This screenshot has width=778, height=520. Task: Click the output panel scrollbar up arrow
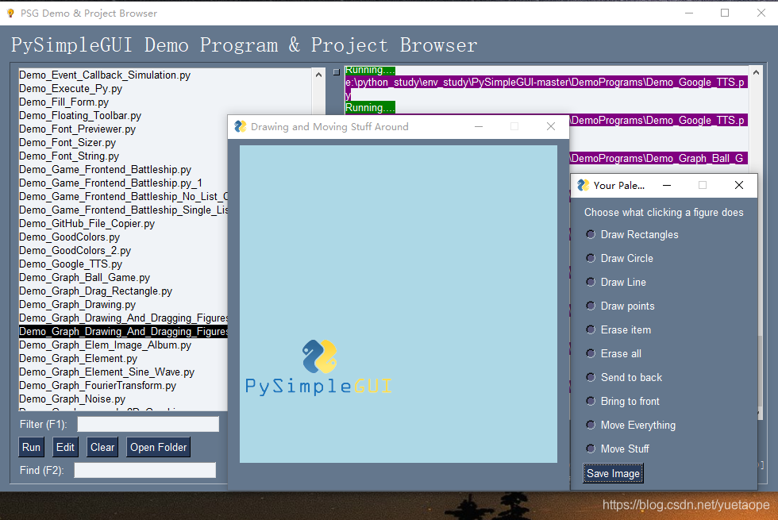tap(756, 72)
